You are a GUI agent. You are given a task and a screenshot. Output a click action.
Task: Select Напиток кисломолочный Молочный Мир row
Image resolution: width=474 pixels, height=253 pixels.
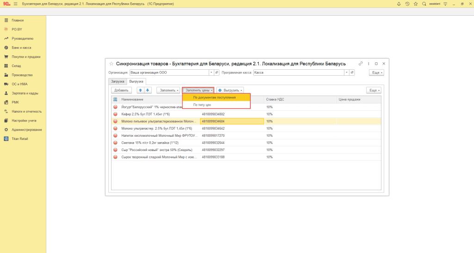246,135
